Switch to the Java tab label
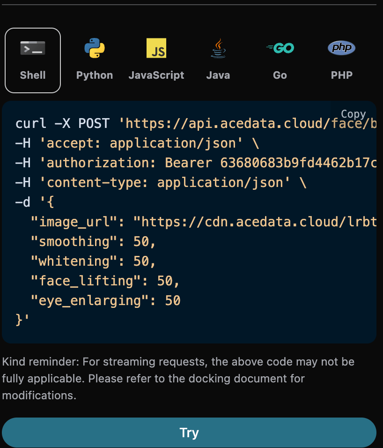Viewport: 383px width, 448px height. [218, 75]
